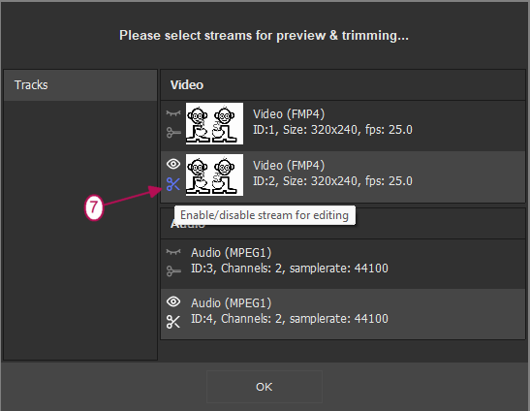Click the Enable/disable stream tooltip
Image resolution: width=530 pixels, height=411 pixels.
click(x=265, y=215)
